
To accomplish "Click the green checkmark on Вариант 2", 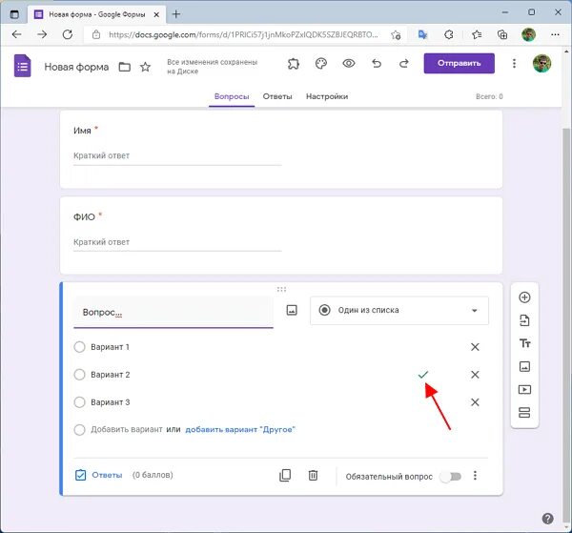I will click(x=422, y=375).
